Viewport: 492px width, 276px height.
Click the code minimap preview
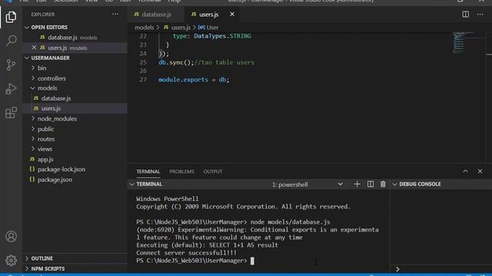[463, 42]
